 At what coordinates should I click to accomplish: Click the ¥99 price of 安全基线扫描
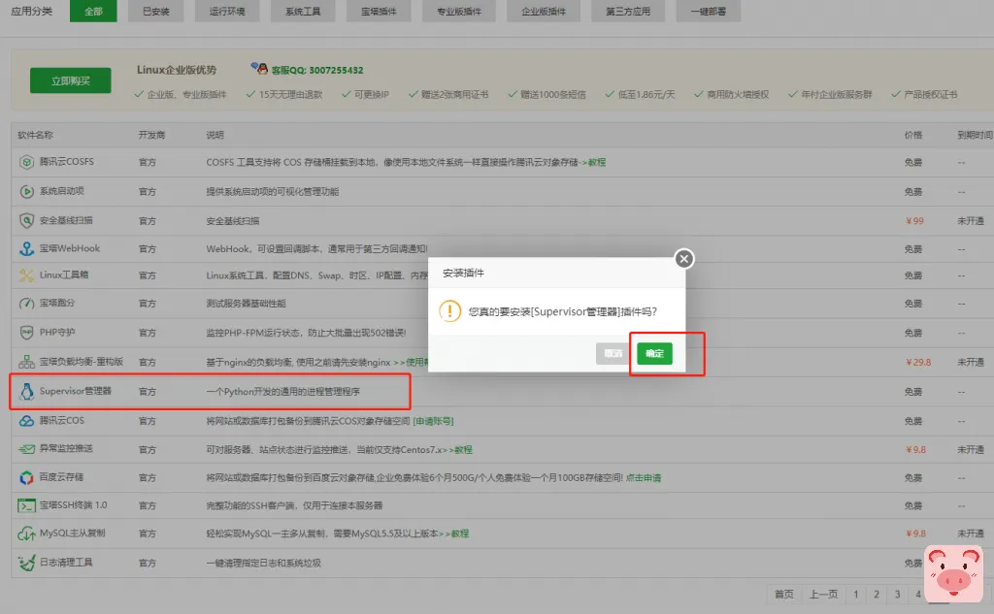pyautogui.click(x=914, y=220)
